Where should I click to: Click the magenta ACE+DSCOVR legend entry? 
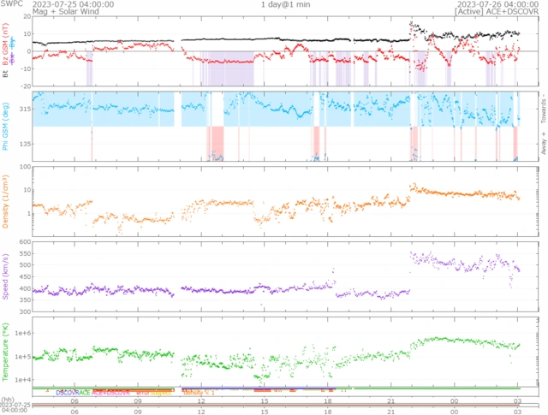click(110, 393)
